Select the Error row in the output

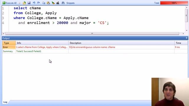pos(95,47)
